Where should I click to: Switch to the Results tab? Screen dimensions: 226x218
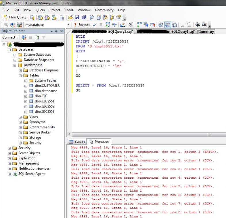pyautogui.click(x=77, y=142)
